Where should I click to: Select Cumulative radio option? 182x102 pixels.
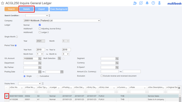(x=38, y=76)
